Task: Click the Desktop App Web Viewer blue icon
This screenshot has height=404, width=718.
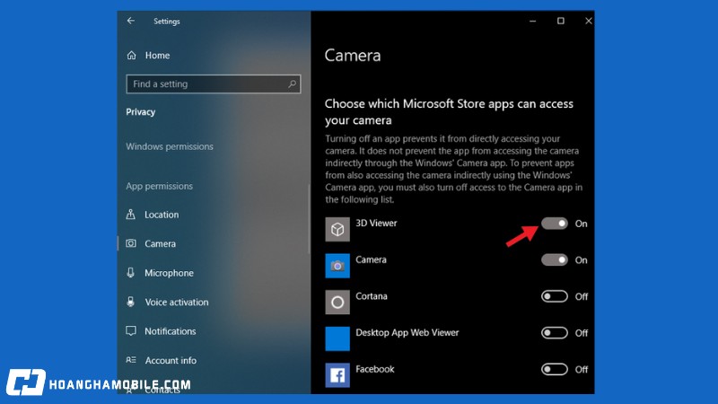Action: point(337,338)
